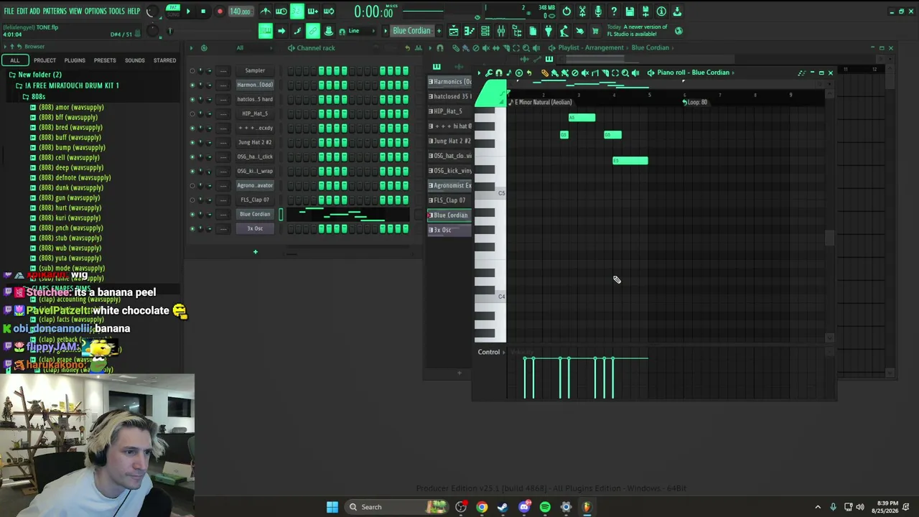Select the pencil draw tool in piano roll
Image resolution: width=919 pixels, height=517 pixels.
545,73
